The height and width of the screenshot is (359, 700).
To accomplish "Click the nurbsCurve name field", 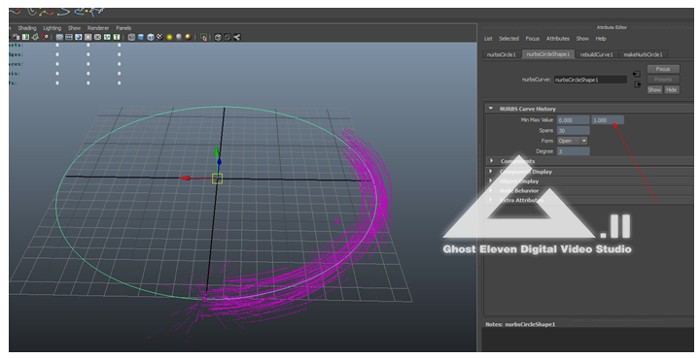I will 590,80.
